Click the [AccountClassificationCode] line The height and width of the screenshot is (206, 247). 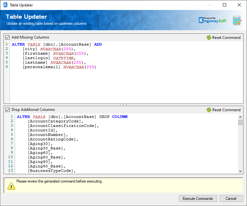click(63, 126)
